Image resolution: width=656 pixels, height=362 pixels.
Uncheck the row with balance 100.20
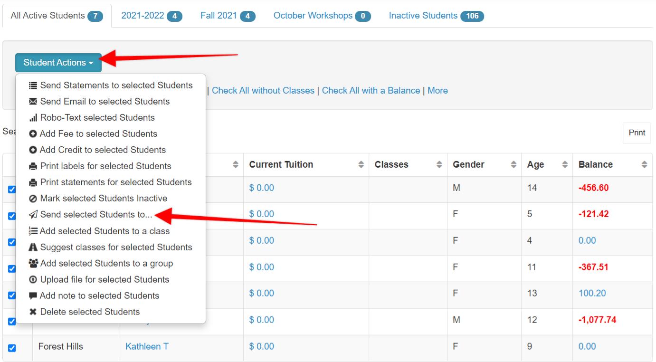coord(12,295)
